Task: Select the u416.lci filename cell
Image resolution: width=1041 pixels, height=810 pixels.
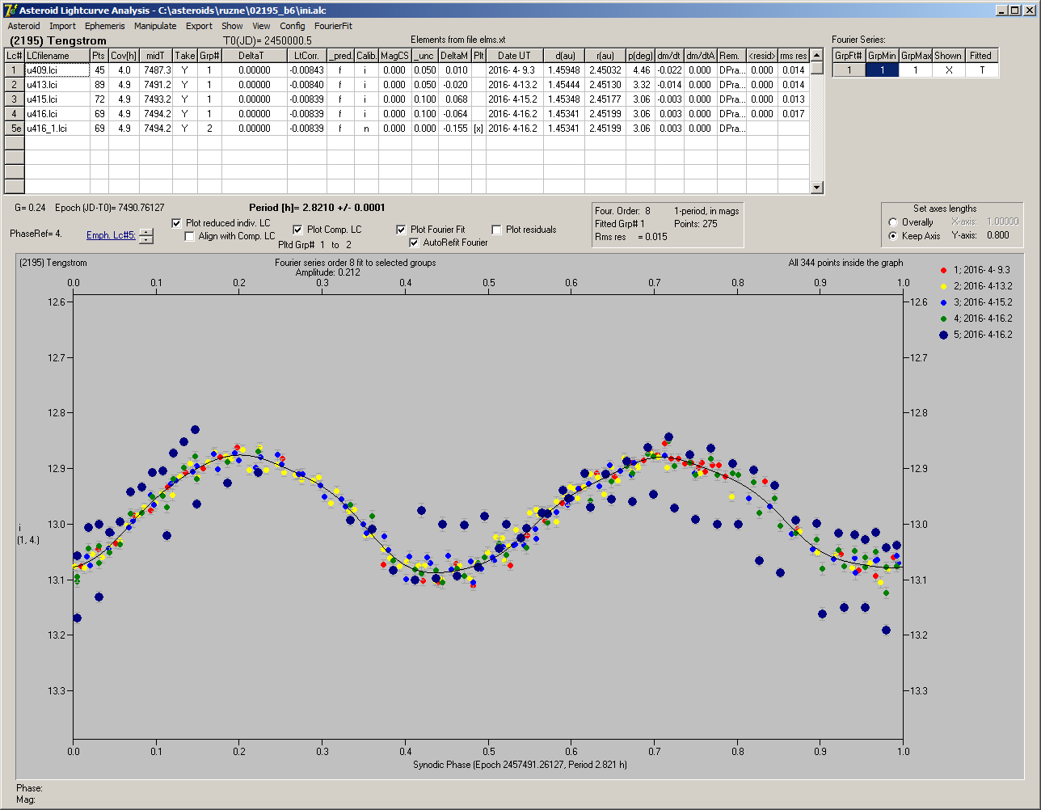Action: click(x=57, y=114)
